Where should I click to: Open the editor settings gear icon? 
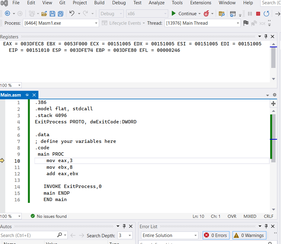(x=275, y=95)
